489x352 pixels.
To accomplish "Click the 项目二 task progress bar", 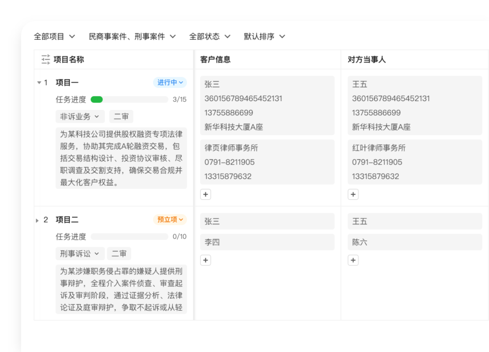I will pos(129,237).
